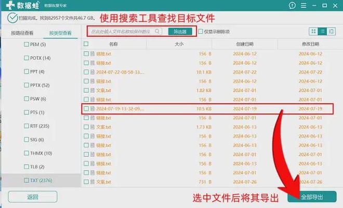Click file icon of 1.82 KB 文案.txt

point(93,90)
